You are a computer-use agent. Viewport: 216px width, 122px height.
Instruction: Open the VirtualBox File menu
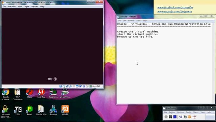point(4,6)
